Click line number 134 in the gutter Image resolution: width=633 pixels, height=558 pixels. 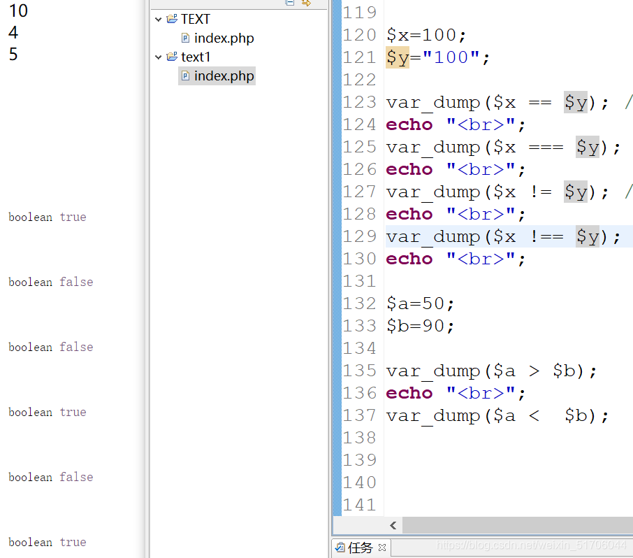coord(359,348)
